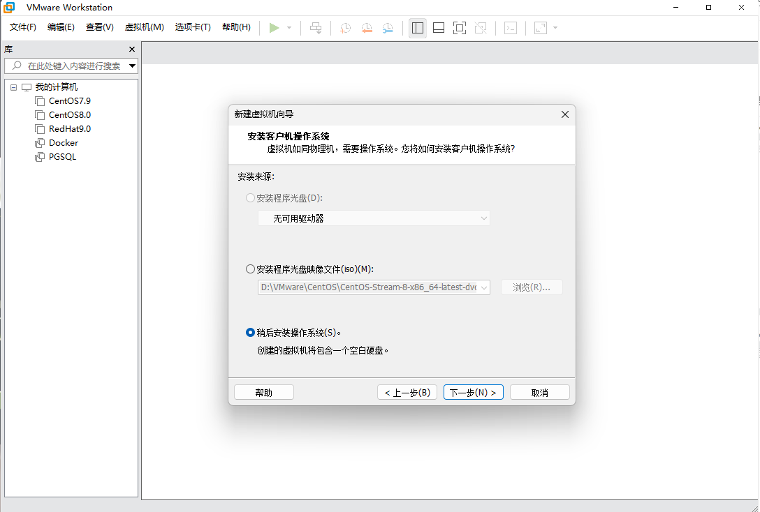Image resolution: width=760 pixels, height=512 pixels.
Task: Click the console view toolbar icon
Action: click(511, 28)
